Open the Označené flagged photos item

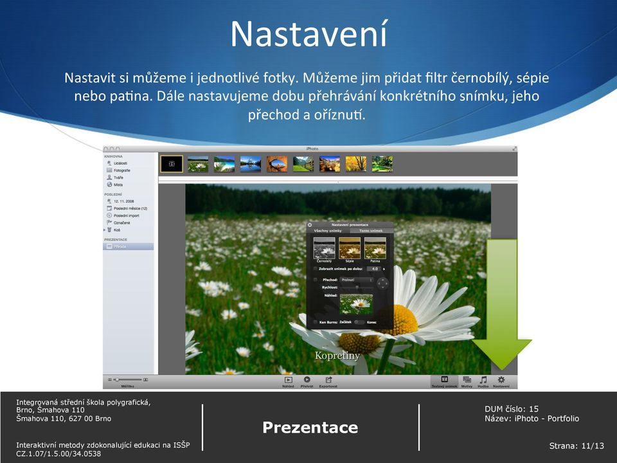click(x=118, y=222)
